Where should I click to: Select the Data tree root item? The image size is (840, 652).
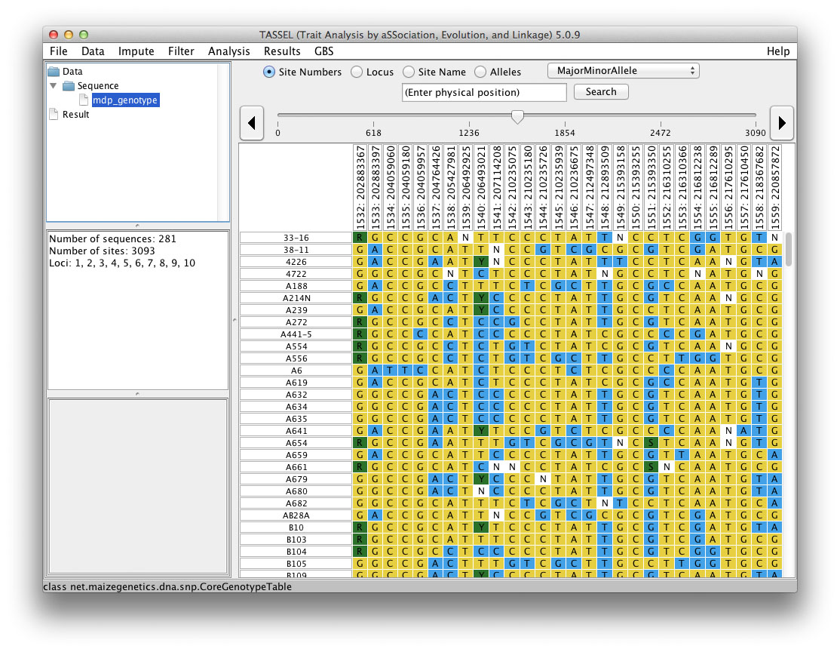pos(72,71)
